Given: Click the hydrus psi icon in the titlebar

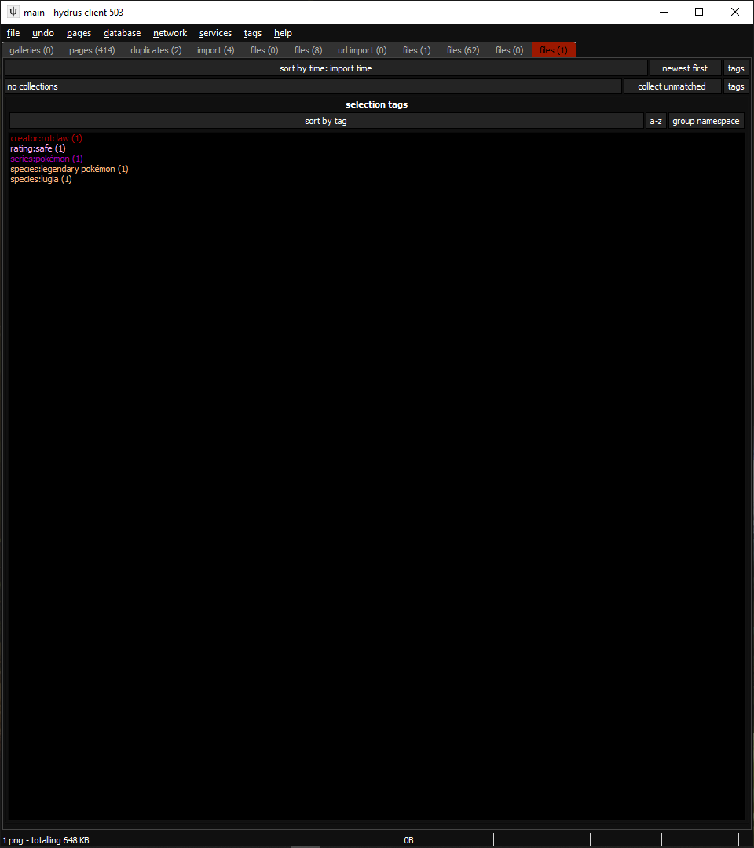Looking at the screenshot, I should [13, 12].
